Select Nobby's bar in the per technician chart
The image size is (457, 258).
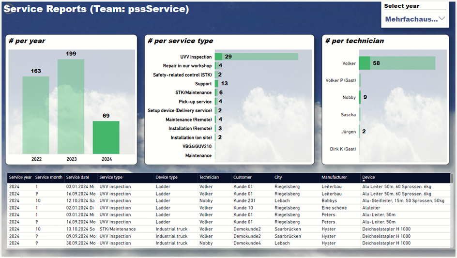tap(360, 97)
